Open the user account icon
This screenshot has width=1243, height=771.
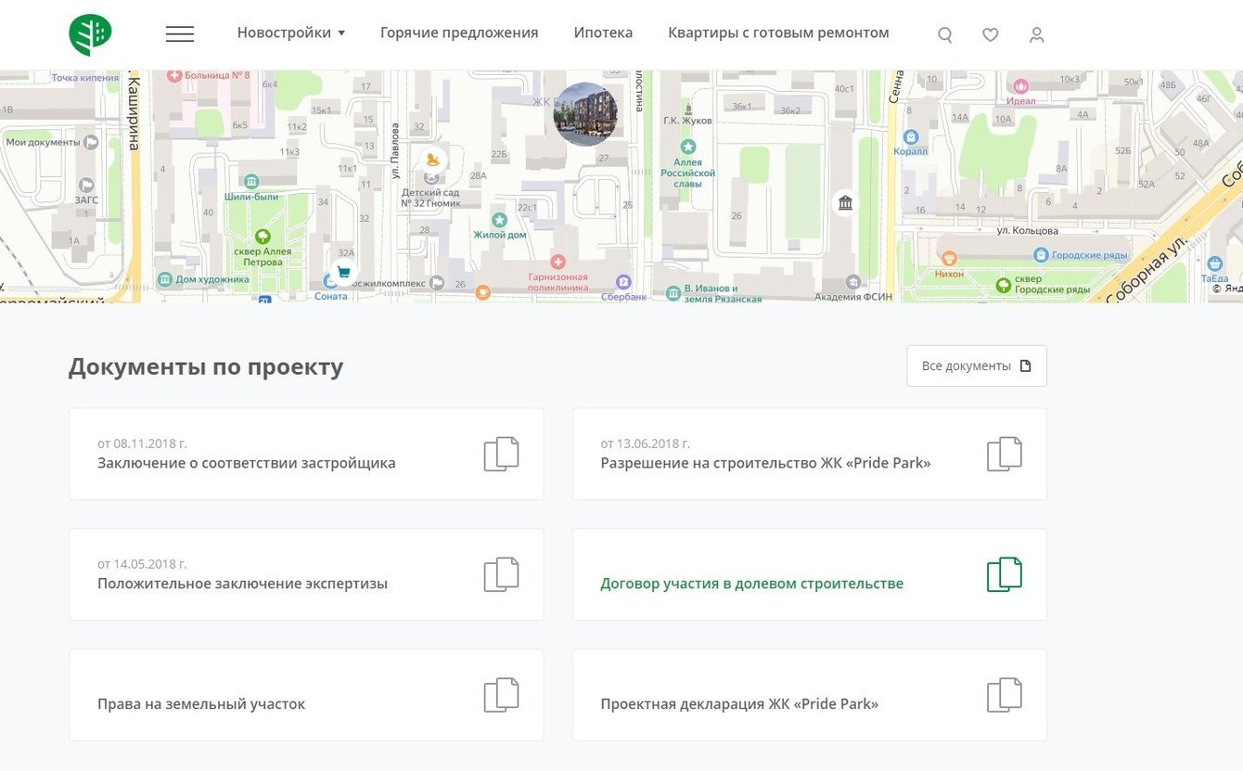pos(1037,35)
